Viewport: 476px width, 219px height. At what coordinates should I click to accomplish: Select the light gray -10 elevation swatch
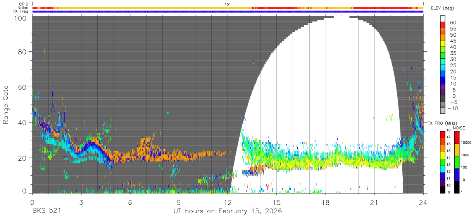(x=443, y=111)
